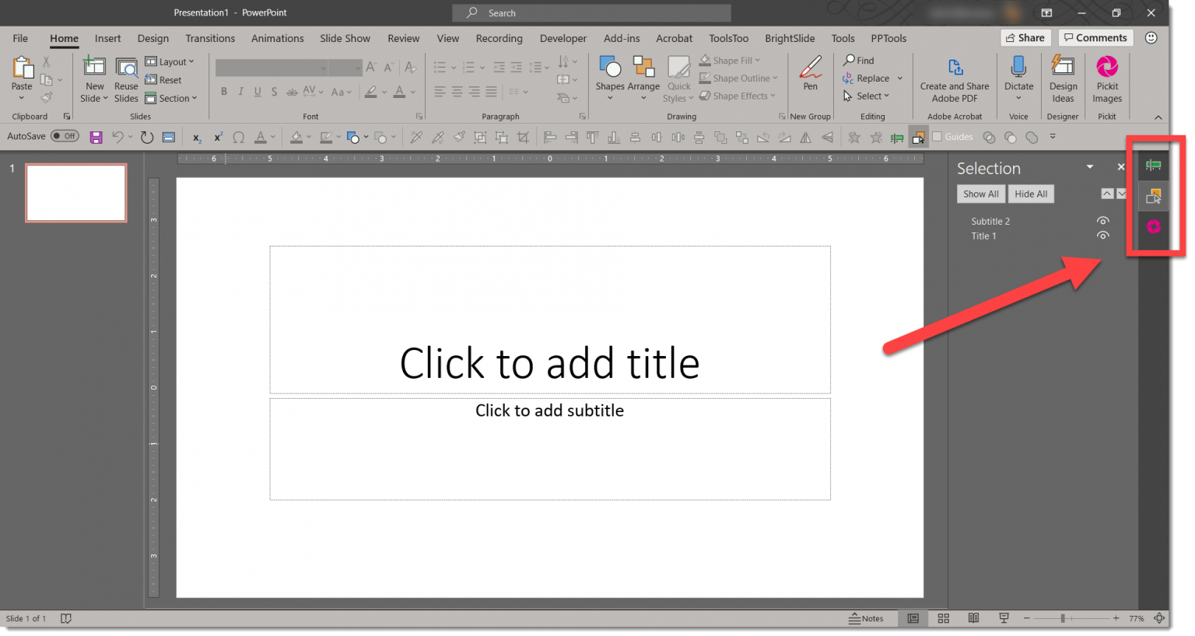Switch to the Animations tab
Screen dimensions: 1195x636
click(x=278, y=38)
